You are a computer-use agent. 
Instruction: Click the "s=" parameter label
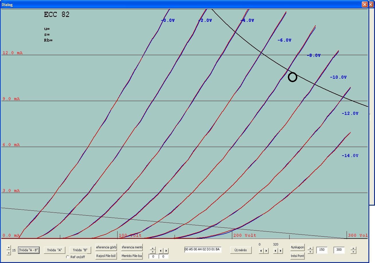[47, 34]
